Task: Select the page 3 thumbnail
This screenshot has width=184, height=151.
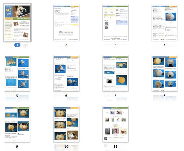Action: tap(115, 22)
